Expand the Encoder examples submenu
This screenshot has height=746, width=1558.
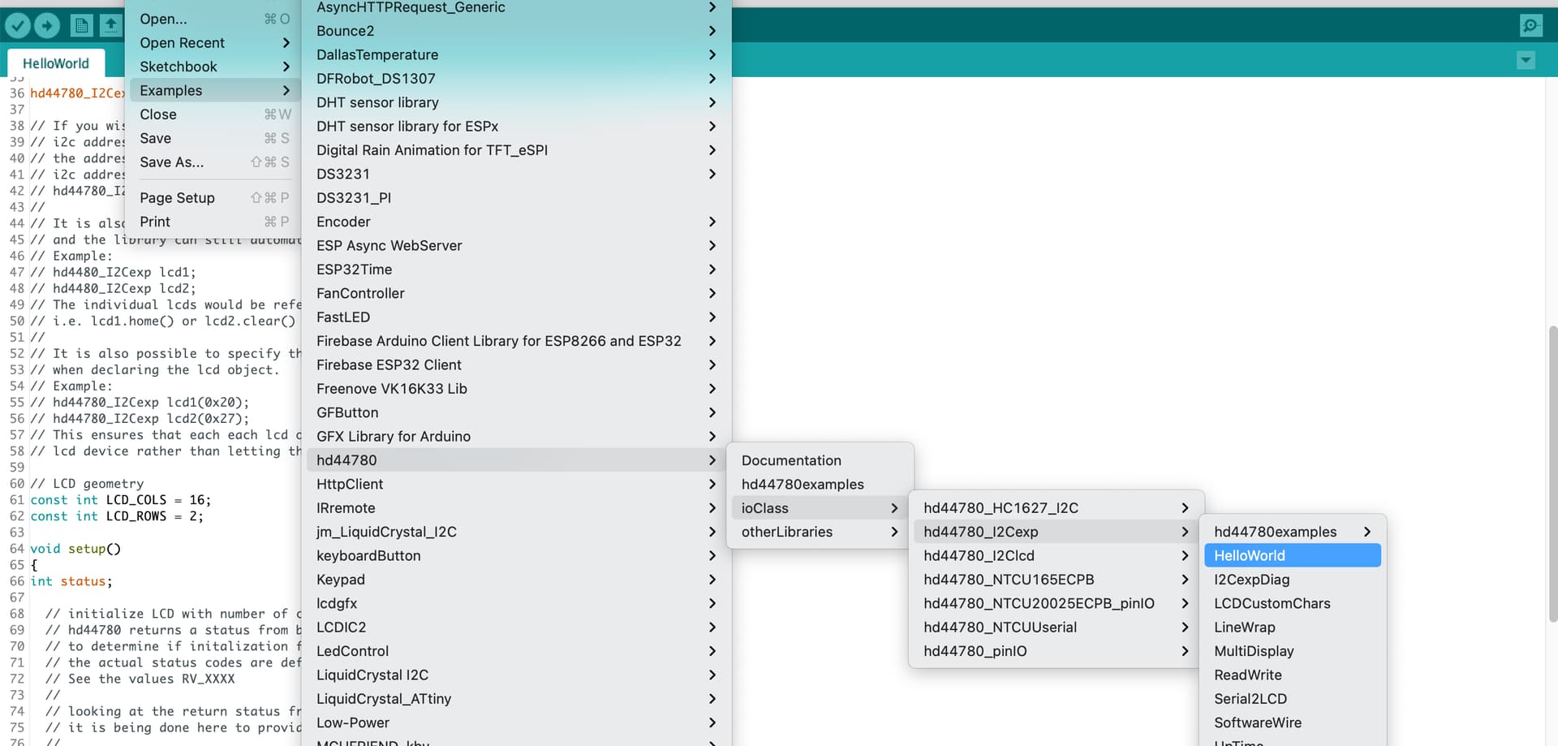516,222
